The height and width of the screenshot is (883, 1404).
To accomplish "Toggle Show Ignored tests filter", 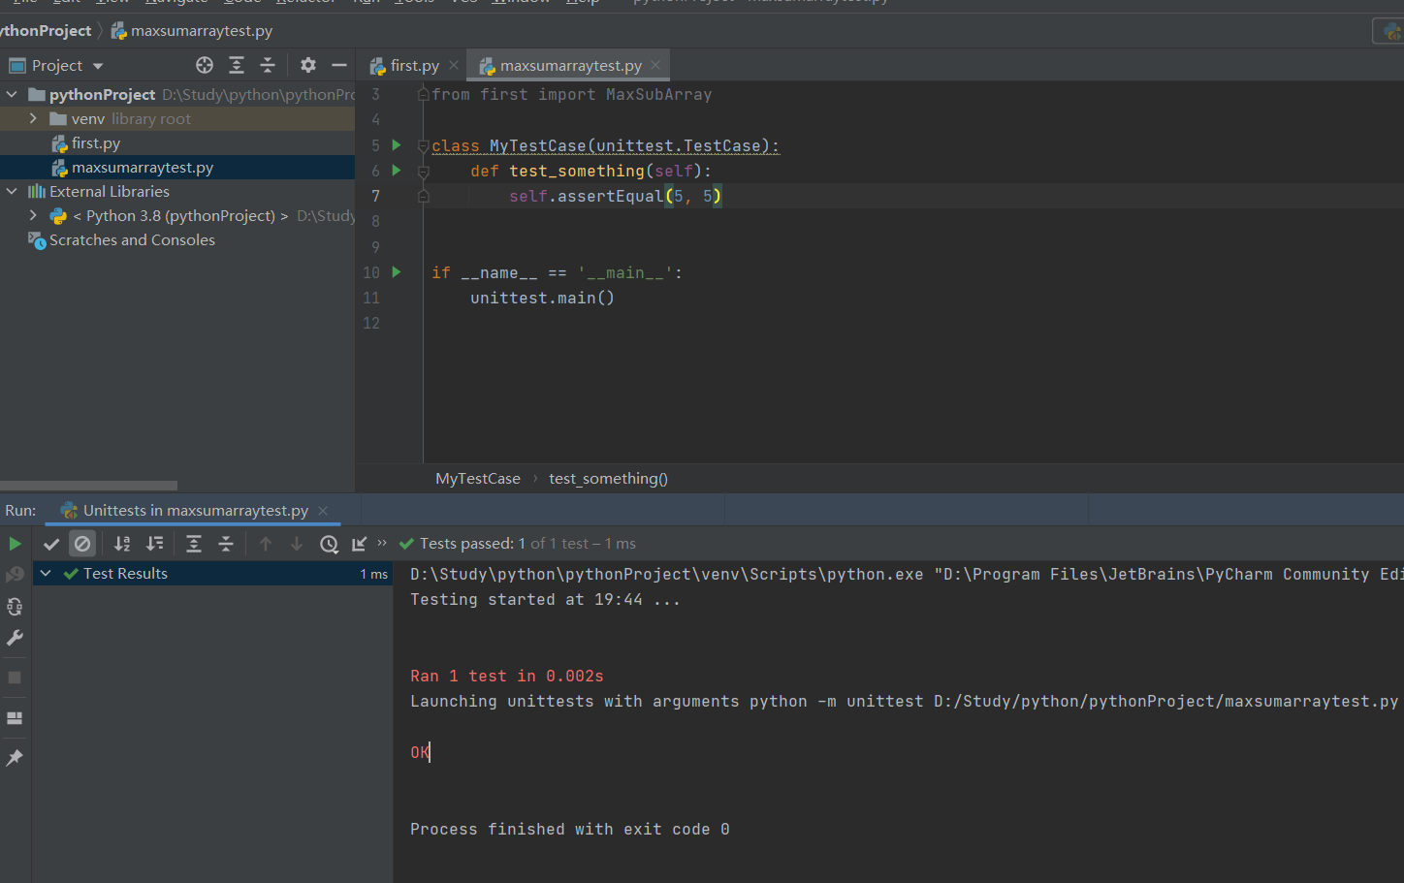I will pos(82,544).
